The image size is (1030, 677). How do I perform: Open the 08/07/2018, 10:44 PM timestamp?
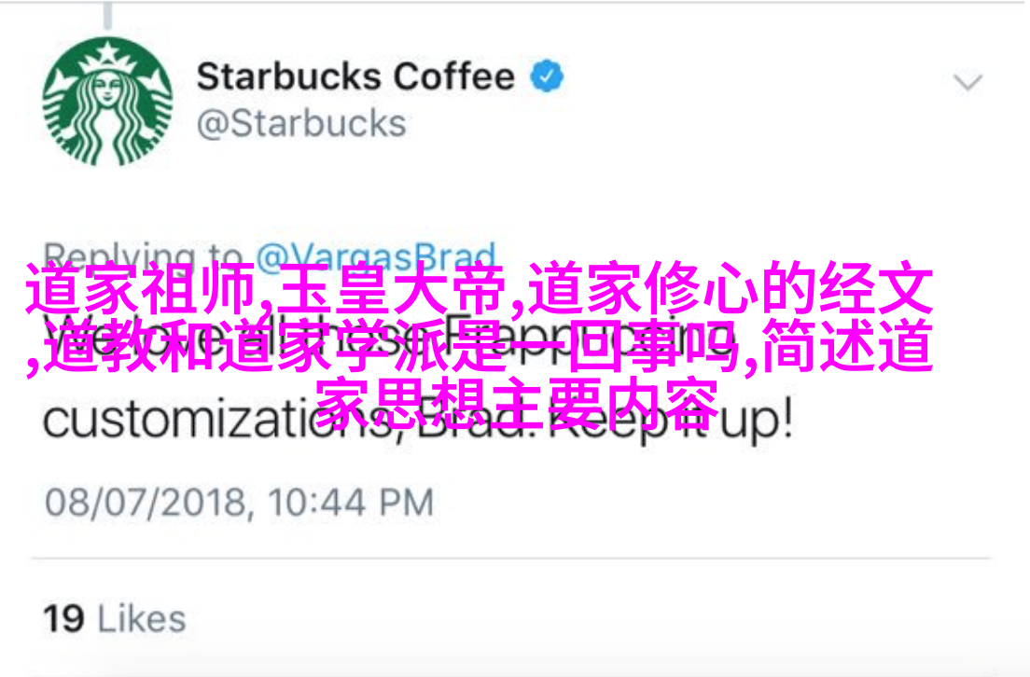click(239, 503)
